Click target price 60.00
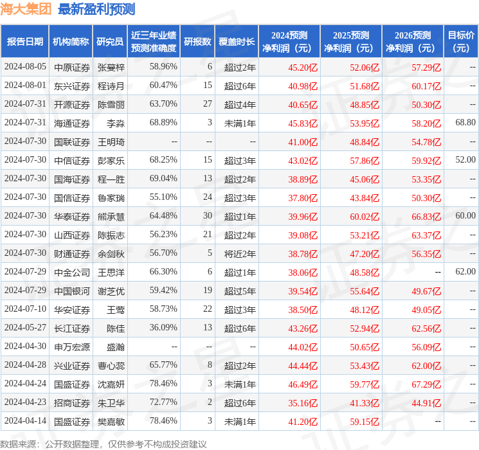 pos(465,216)
